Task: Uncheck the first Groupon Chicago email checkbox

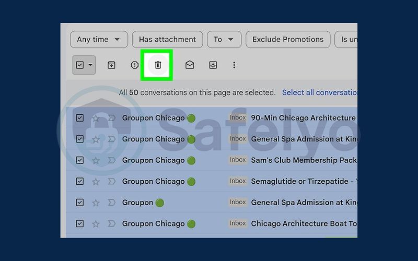Action: pyautogui.click(x=79, y=118)
